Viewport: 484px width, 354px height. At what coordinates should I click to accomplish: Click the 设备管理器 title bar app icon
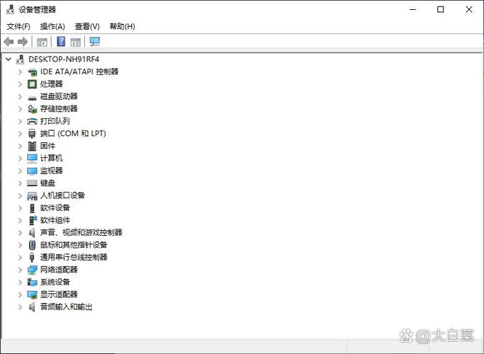coord(10,9)
